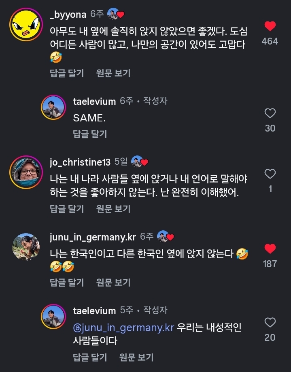Unlike _byyona's comment with the red heart
Screen dimensions: 291x372
pos(270,27)
